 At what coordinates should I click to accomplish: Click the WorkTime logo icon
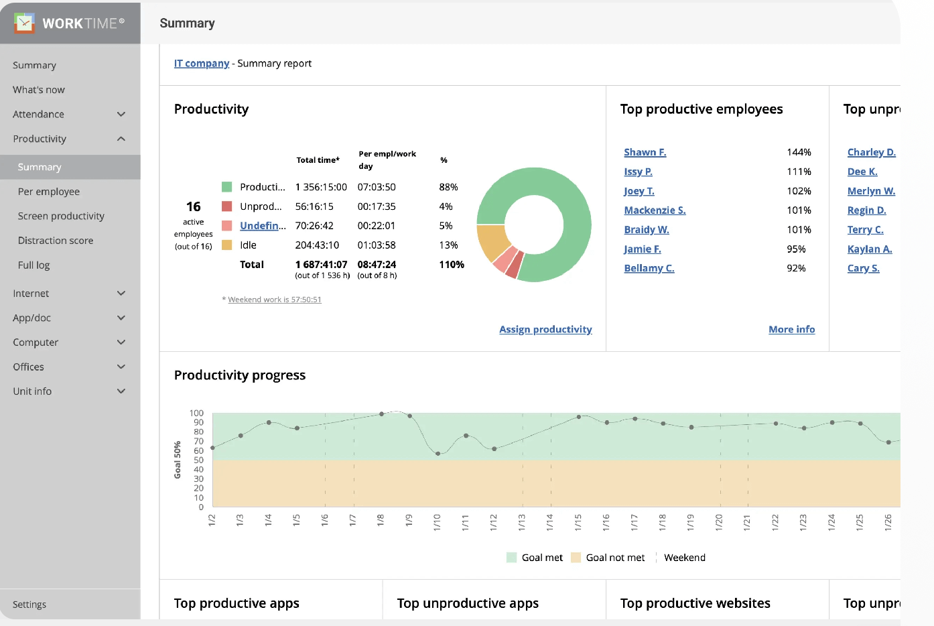pyautogui.click(x=24, y=23)
